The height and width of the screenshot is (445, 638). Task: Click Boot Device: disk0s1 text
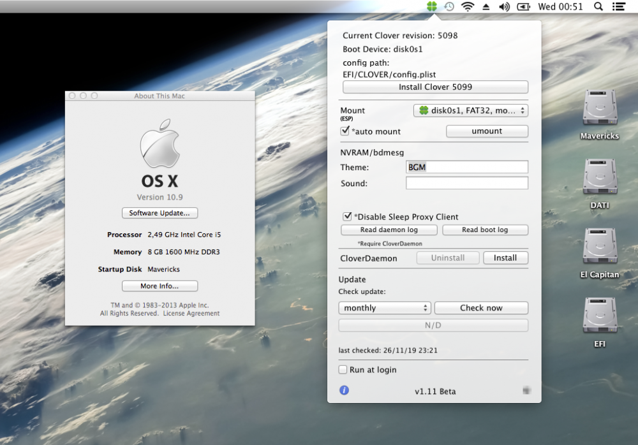[x=382, y=49]
